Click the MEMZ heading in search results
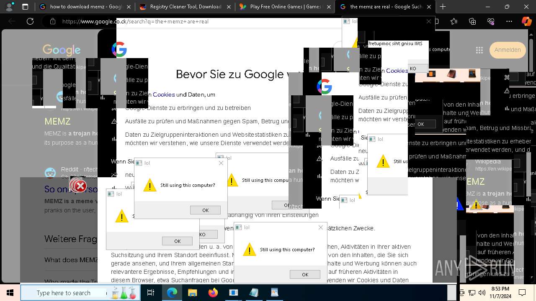The height and width of the screenshot is (301, 536). tap(57, 121)
